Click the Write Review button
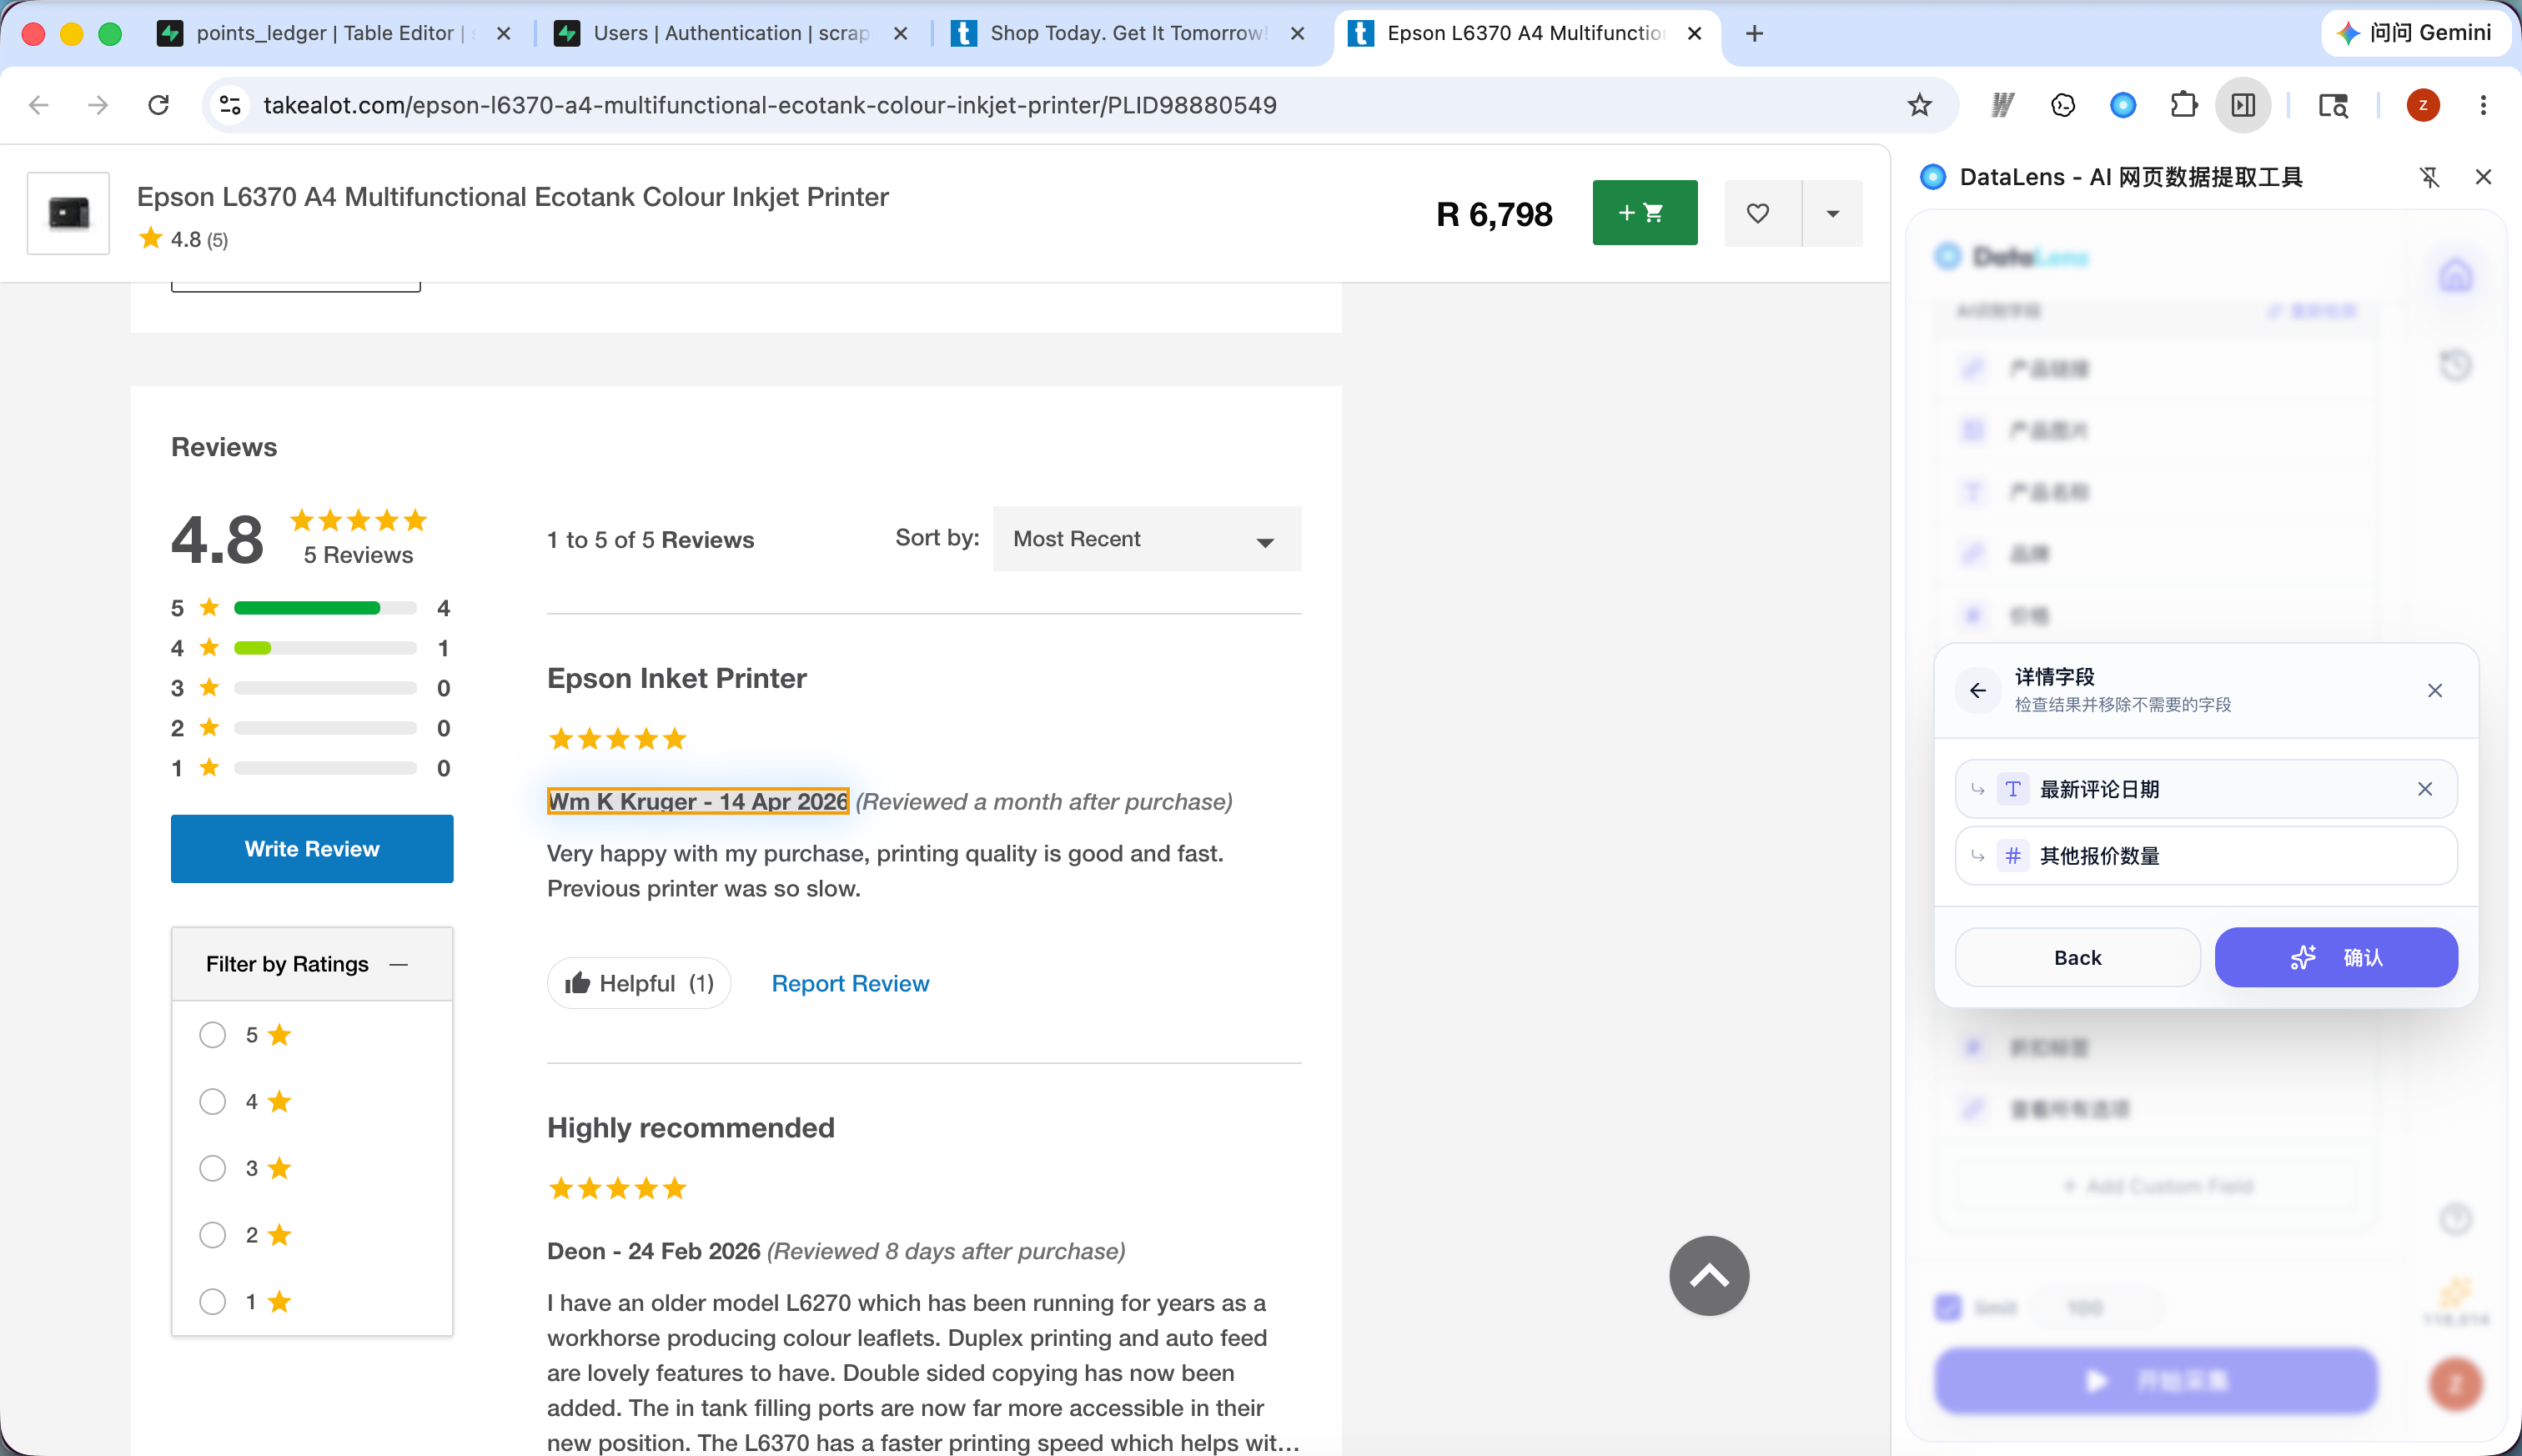Image resolution: width=2522 pixels, height=1456 pixels. pyautogui.click(x=312, y=849)
